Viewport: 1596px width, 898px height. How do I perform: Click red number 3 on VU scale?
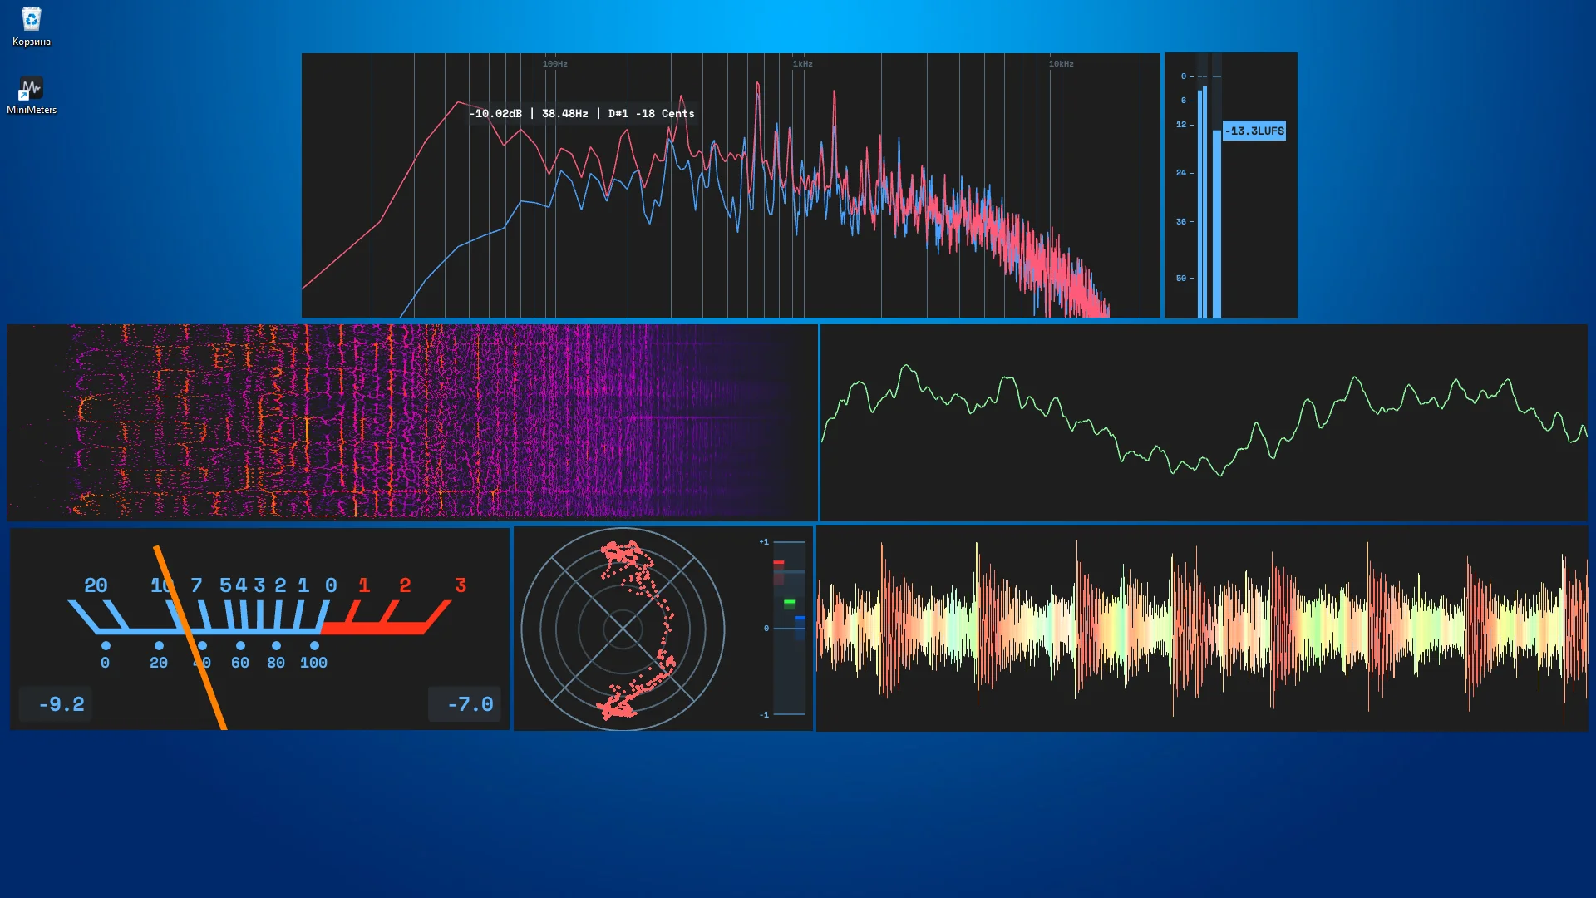coord(461,585)
